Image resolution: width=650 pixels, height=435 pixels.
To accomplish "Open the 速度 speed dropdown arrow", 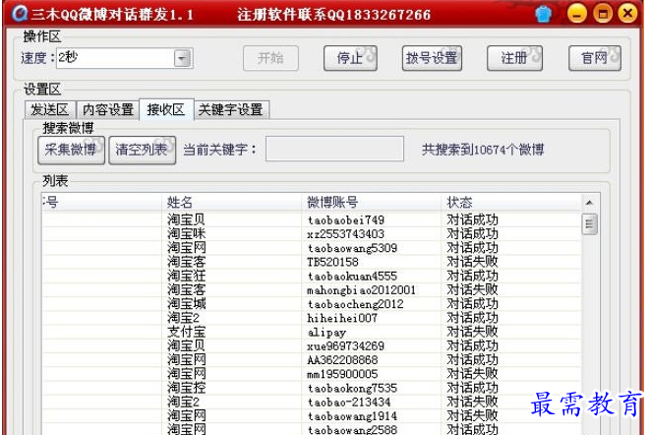I will click(x=182, y=58).
